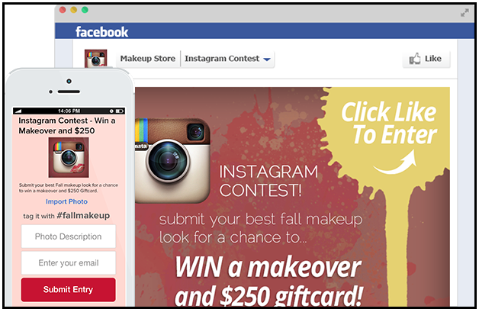Open the Makeup Store page profile picture
The height and width of the screenshot is (312, 479).
point(95,59)
